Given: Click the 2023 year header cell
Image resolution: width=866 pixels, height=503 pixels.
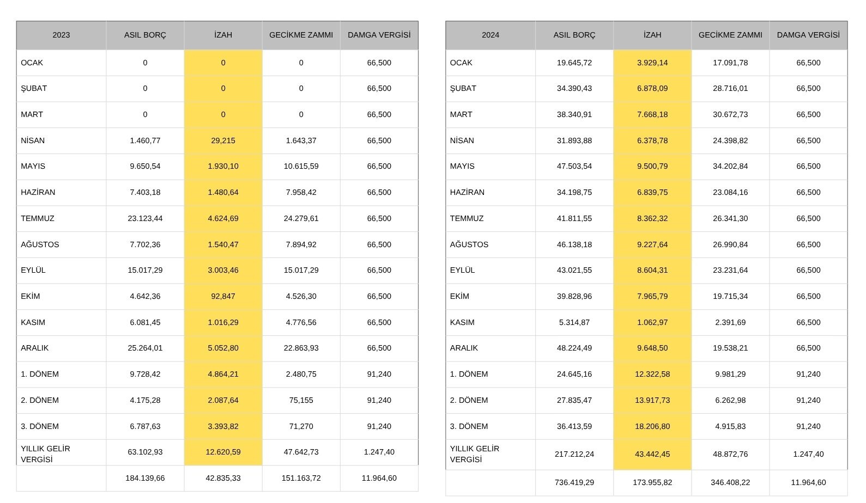Looking at the screenshot, I should [61, 35].
